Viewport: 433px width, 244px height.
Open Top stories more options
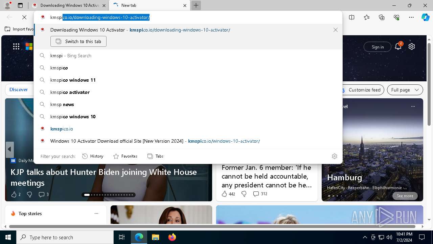tap(96, 213)
